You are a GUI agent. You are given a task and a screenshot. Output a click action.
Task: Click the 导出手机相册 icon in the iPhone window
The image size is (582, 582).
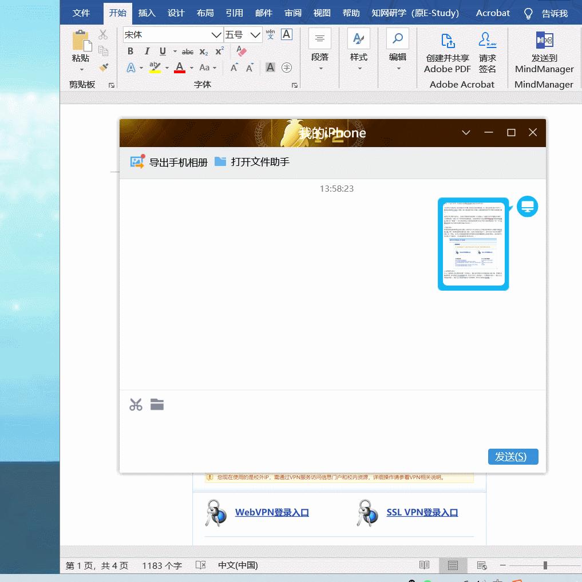click(137, 161)
